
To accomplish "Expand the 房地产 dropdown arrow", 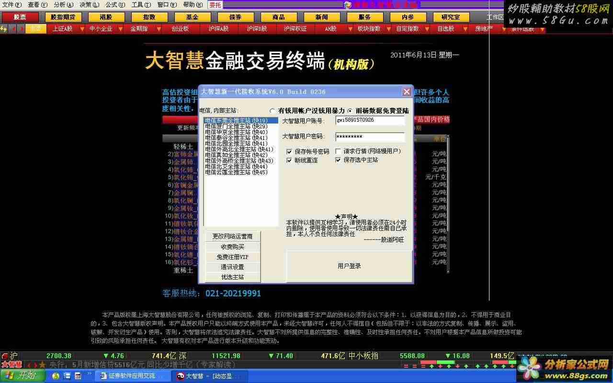I will pyautogui.click(x=503, y=29).
